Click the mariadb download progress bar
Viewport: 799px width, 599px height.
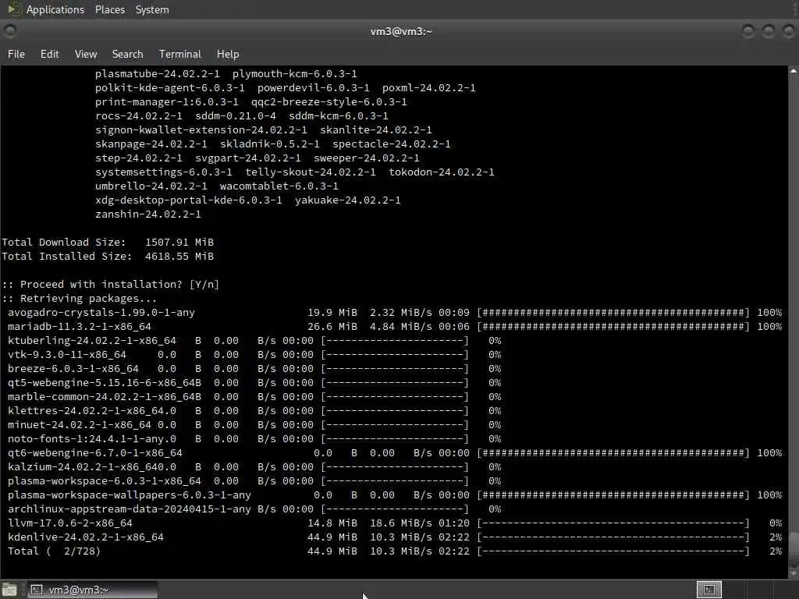coord(613,327)
